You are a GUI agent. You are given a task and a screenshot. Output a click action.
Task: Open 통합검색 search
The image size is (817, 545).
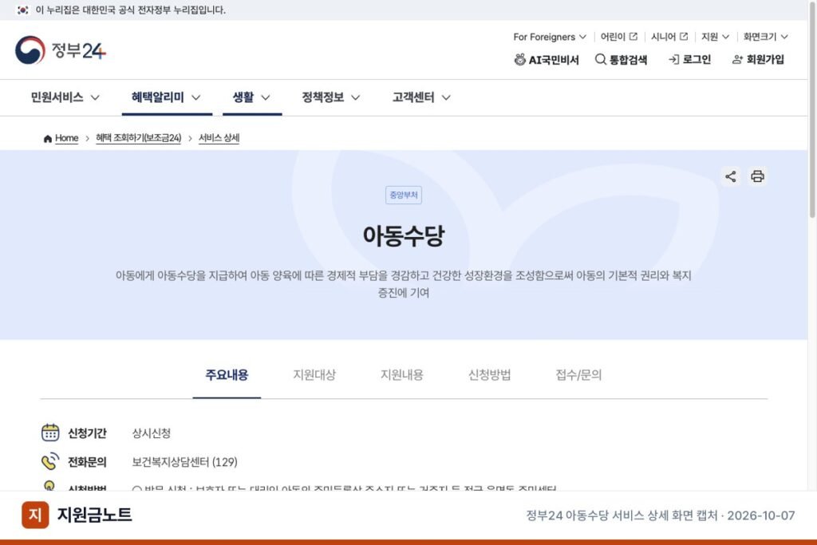tap(621, 59)
